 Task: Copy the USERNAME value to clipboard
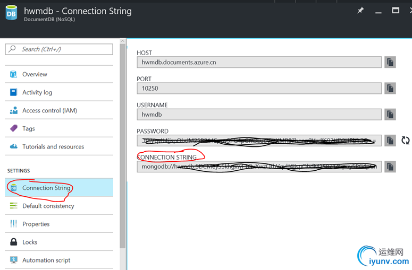[390, 115]
